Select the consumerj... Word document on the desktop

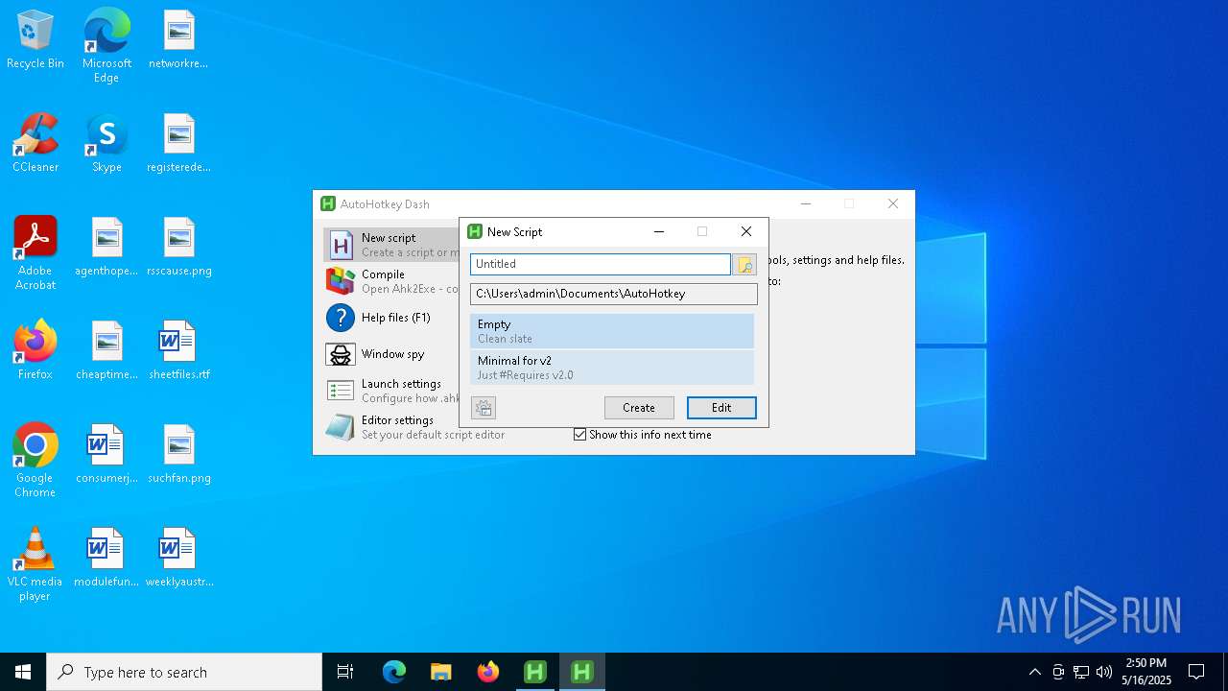coord(106,454)
